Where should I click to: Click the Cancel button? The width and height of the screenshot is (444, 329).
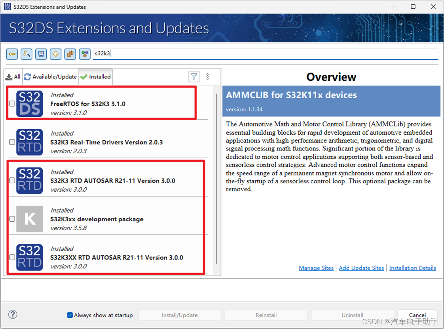(x=417, y=315)
